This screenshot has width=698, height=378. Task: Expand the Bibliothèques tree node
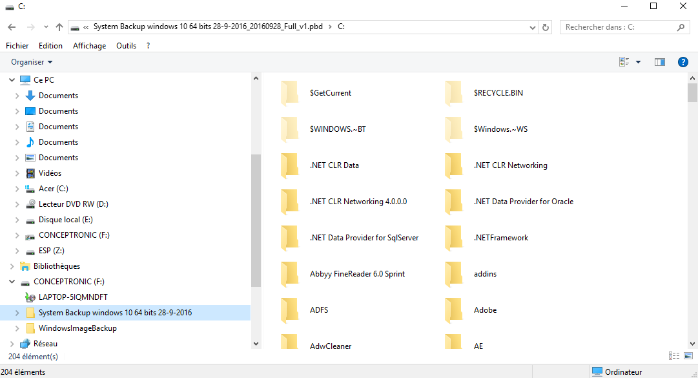[x=12, y=266]
